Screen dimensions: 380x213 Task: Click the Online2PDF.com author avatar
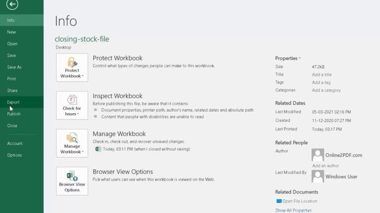coord(318,155)
